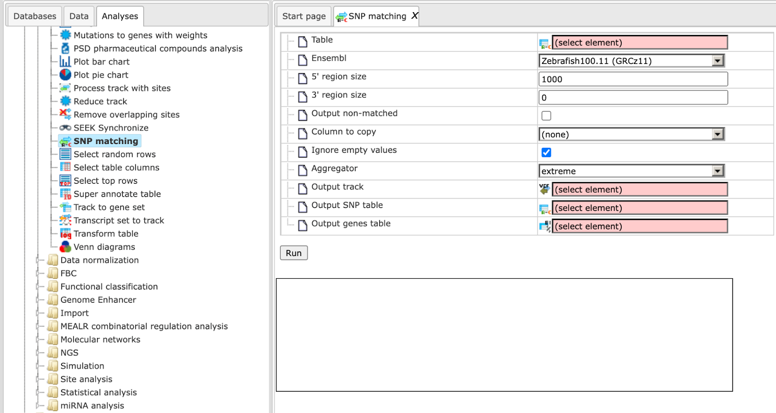Click the Remove overlapping sites icon

click(x=65, y=114)
